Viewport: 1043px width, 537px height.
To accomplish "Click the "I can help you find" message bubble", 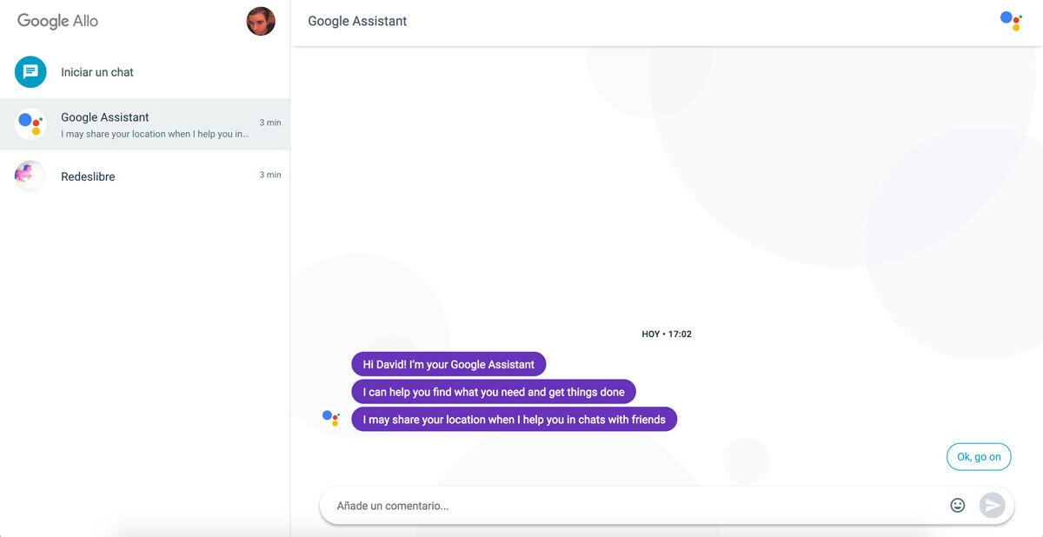I will pyautogui.click(x=494, y=392).
